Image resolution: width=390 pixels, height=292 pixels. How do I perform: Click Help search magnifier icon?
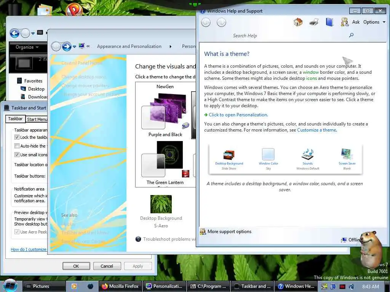point(351,35)
